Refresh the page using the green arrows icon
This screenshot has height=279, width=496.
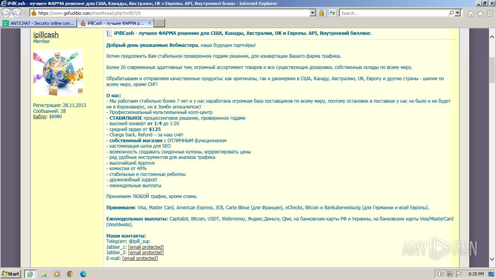click(x=332, y=13)
